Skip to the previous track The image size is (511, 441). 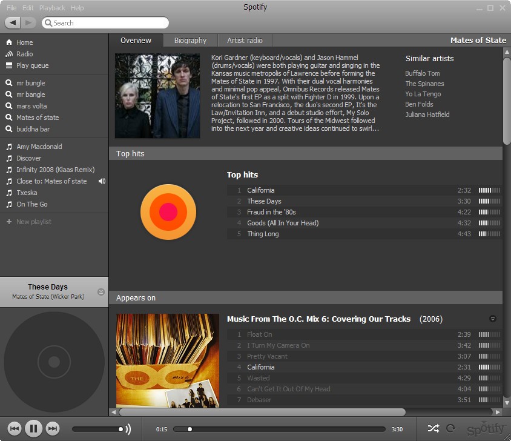coord(15,428)
